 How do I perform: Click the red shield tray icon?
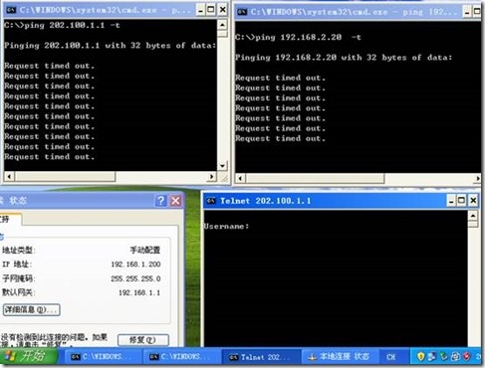pos(467,357)
